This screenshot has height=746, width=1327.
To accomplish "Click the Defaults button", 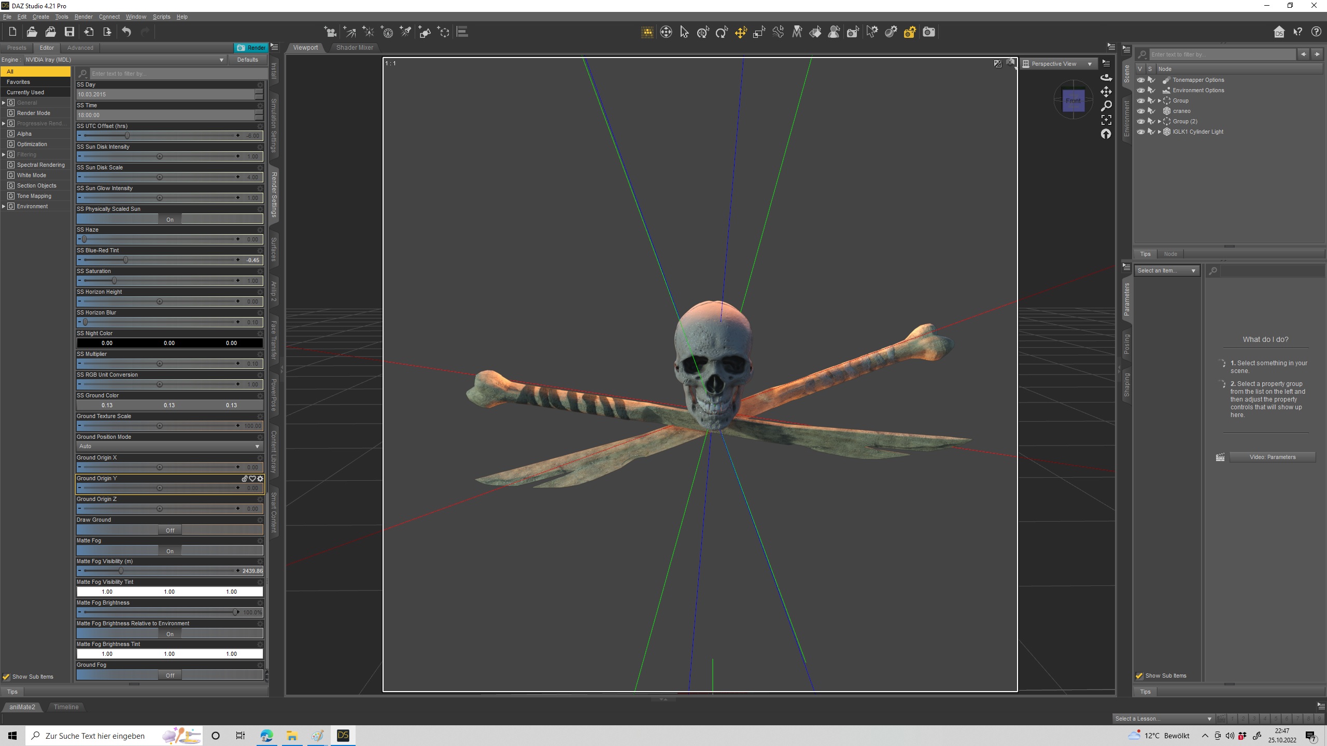I will 247,60.
